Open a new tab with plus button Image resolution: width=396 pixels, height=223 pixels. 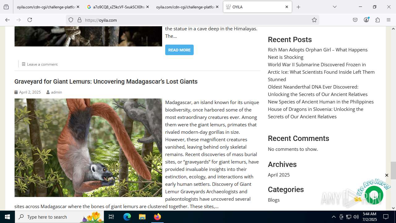point(298,7)
